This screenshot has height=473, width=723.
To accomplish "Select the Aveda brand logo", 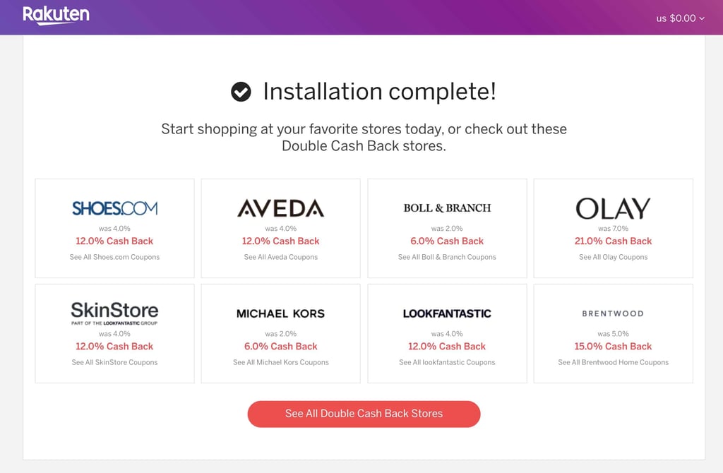I will [x=281, y=208].
